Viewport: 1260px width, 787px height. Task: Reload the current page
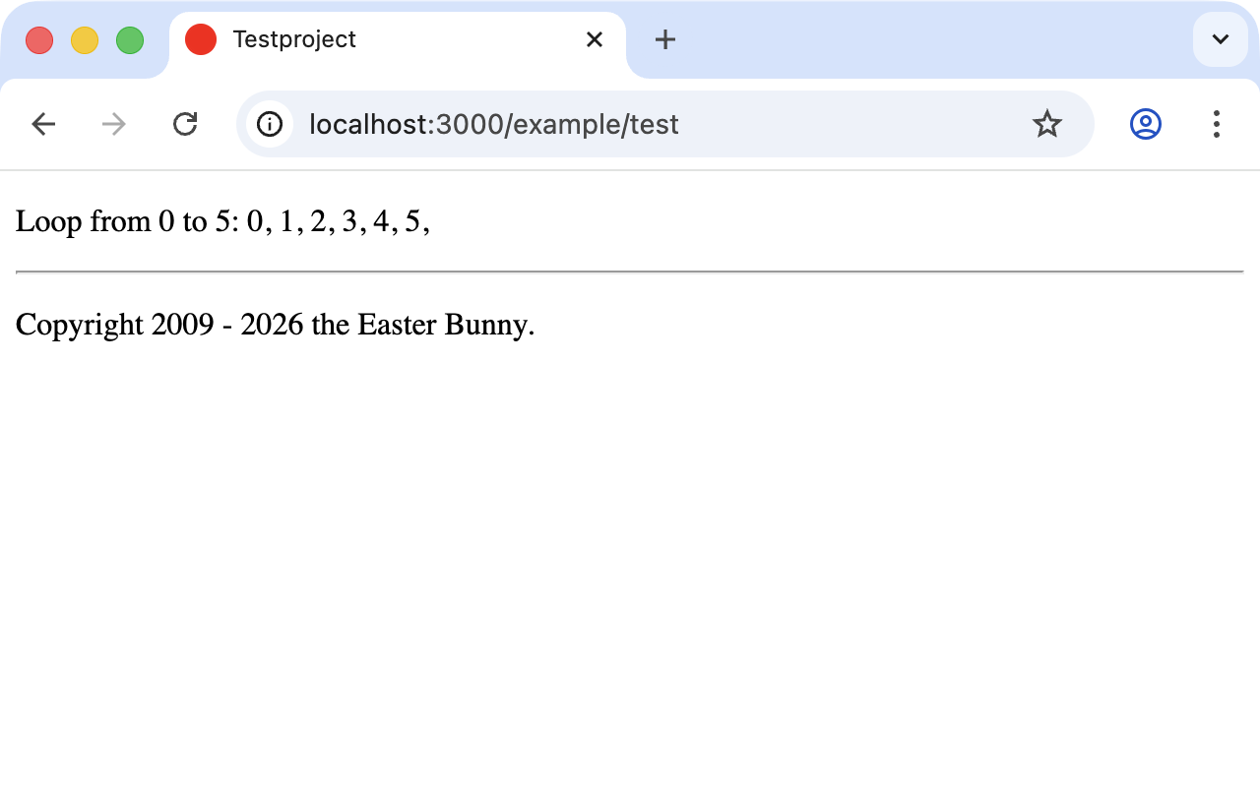[x=185, y=124]
